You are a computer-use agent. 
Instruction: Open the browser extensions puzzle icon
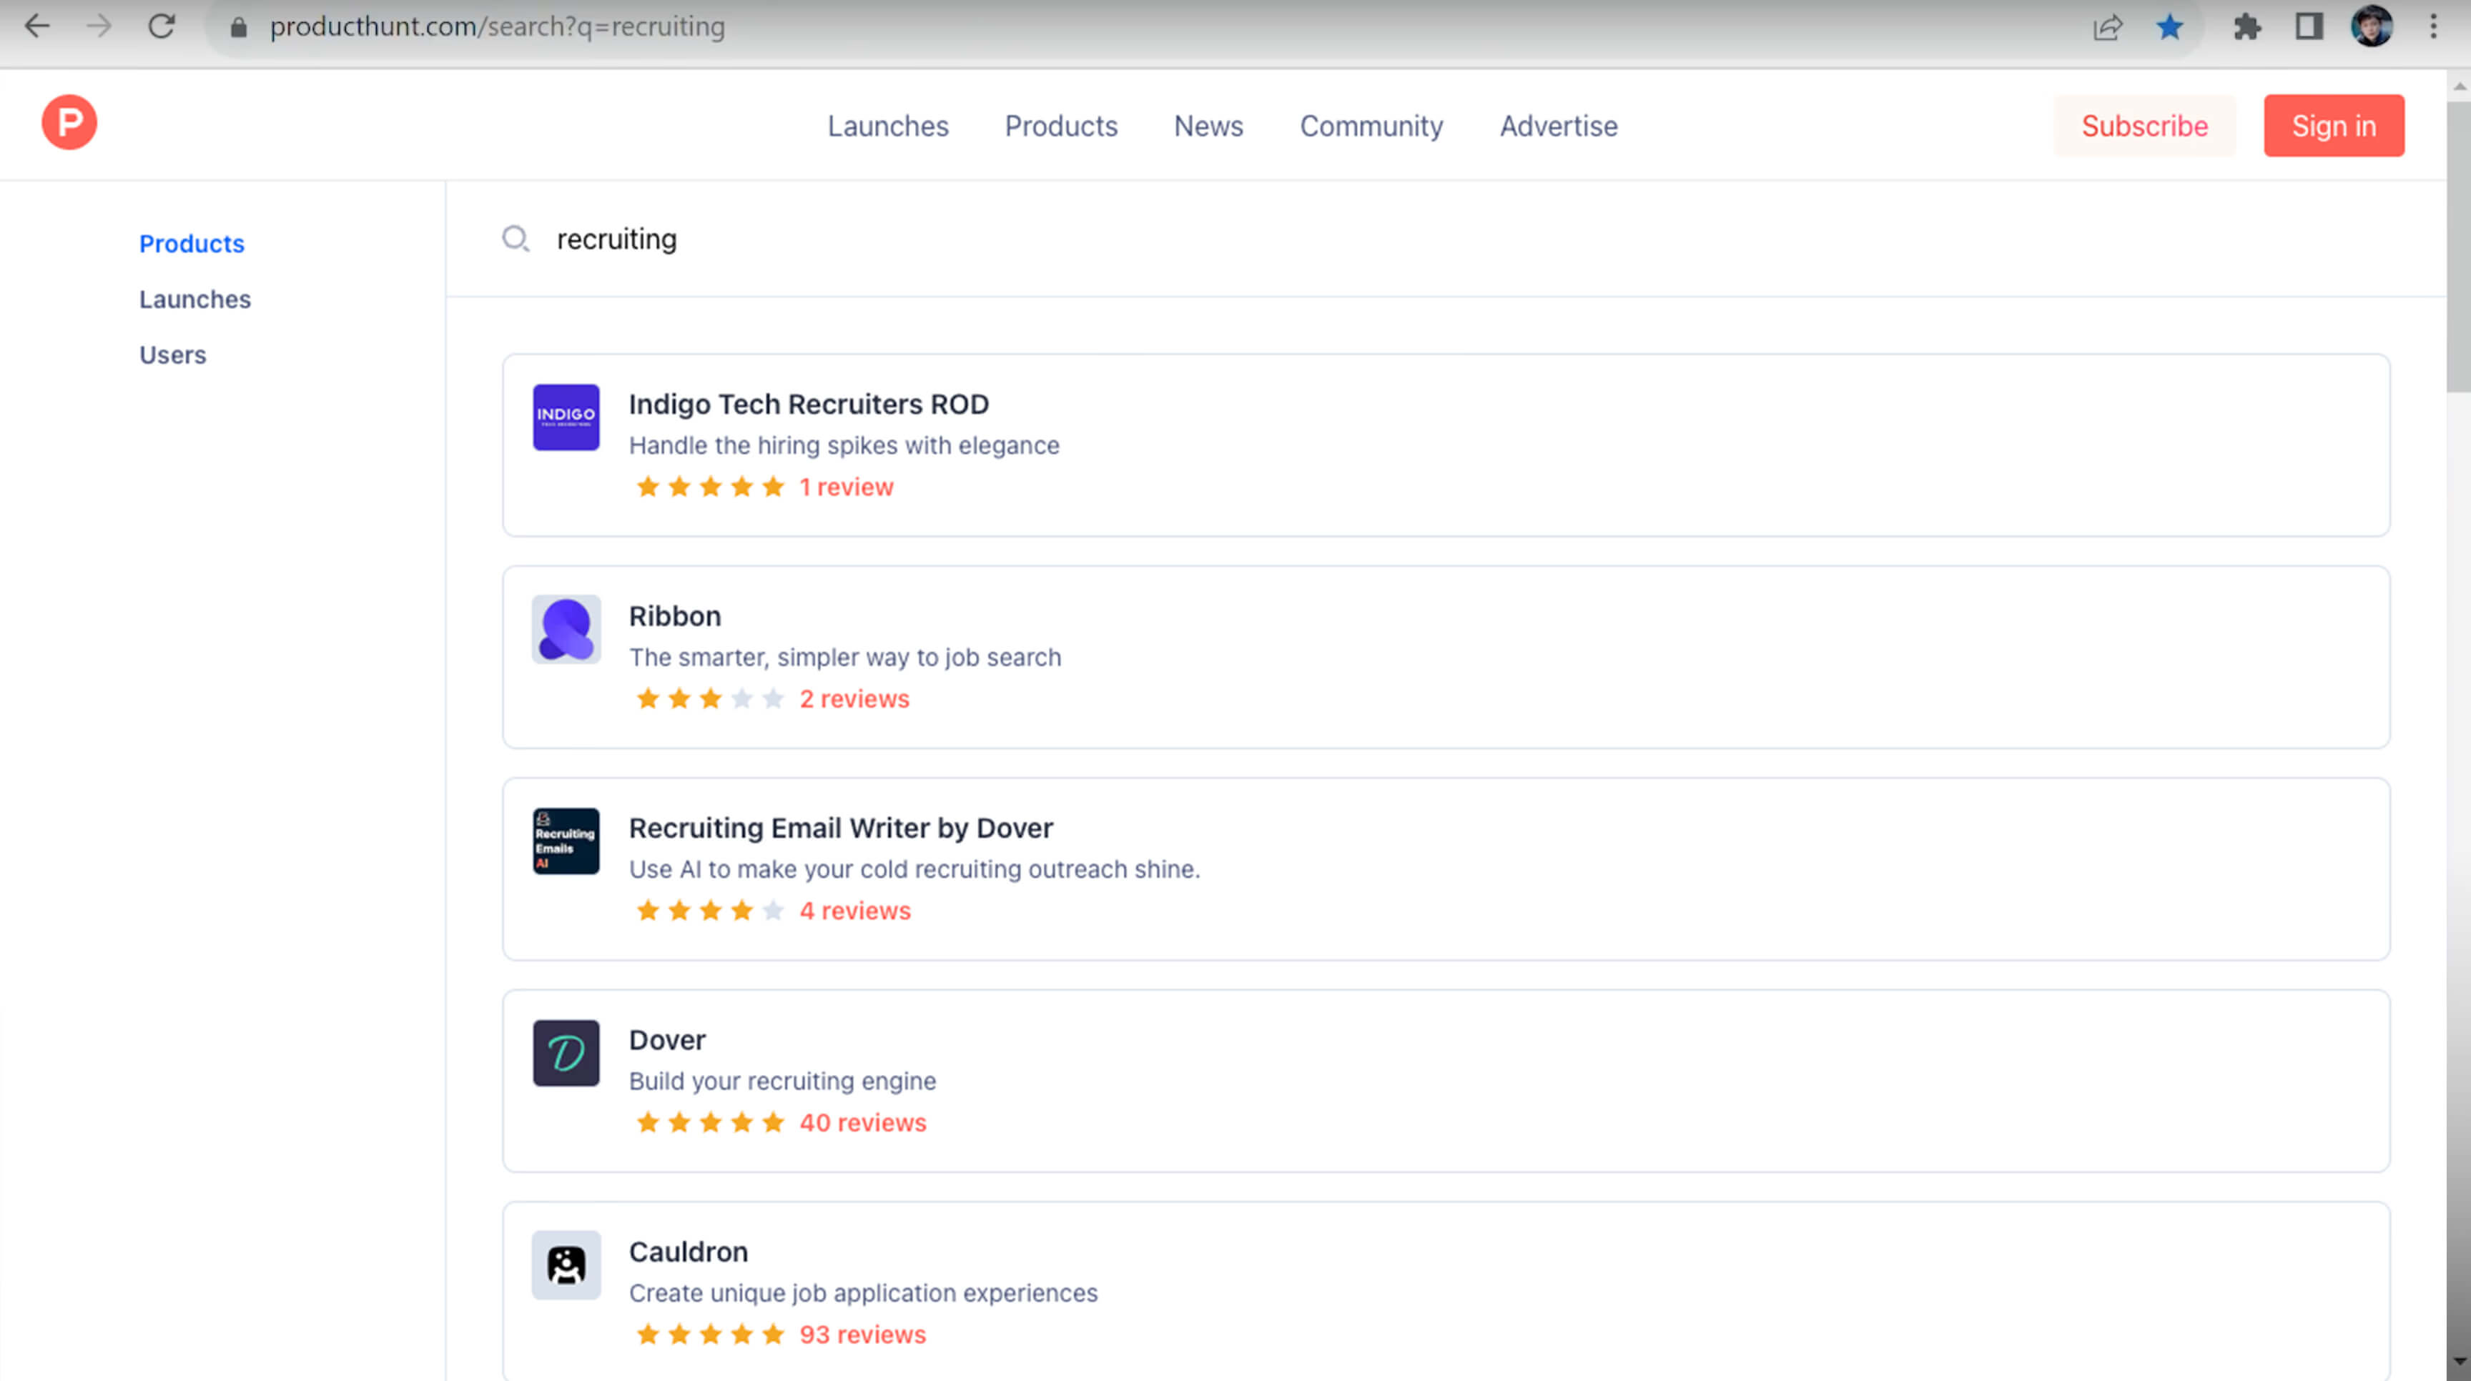2246,27
